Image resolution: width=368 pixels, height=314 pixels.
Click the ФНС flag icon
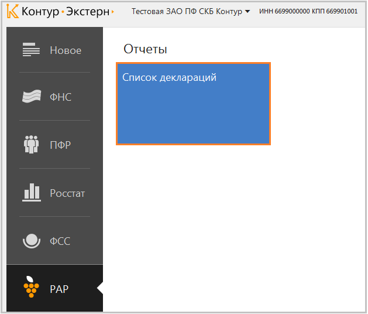point(32,96)
